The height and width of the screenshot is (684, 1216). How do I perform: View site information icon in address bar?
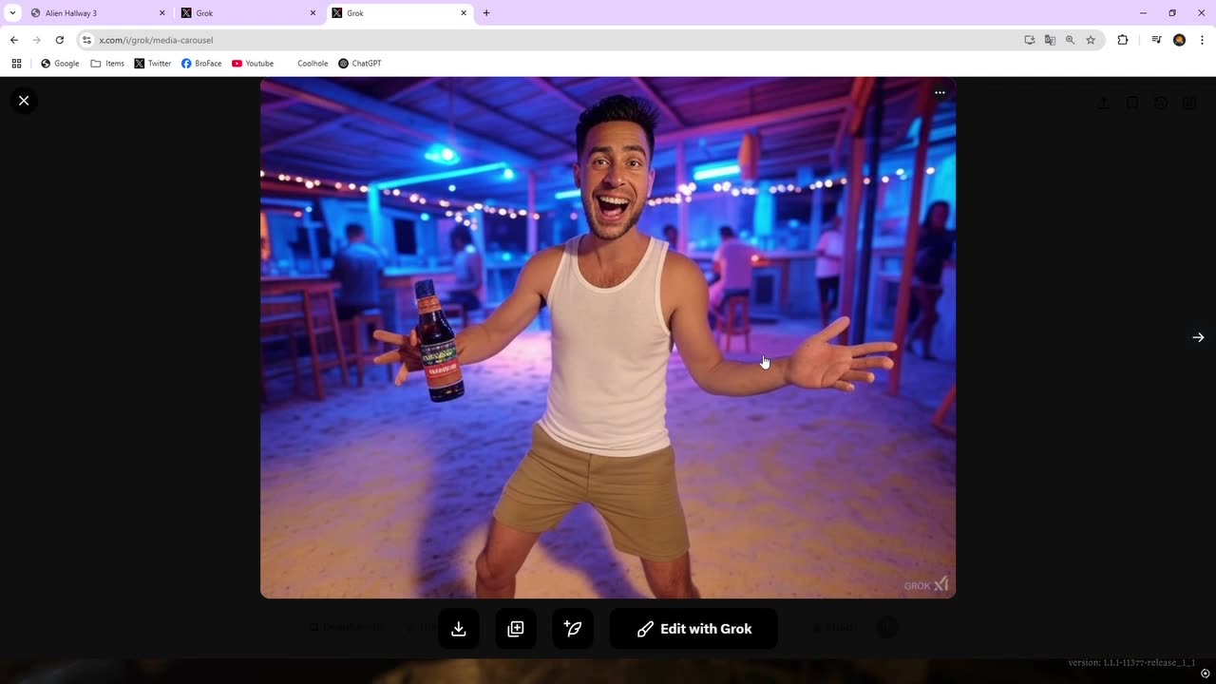point(86,40)
